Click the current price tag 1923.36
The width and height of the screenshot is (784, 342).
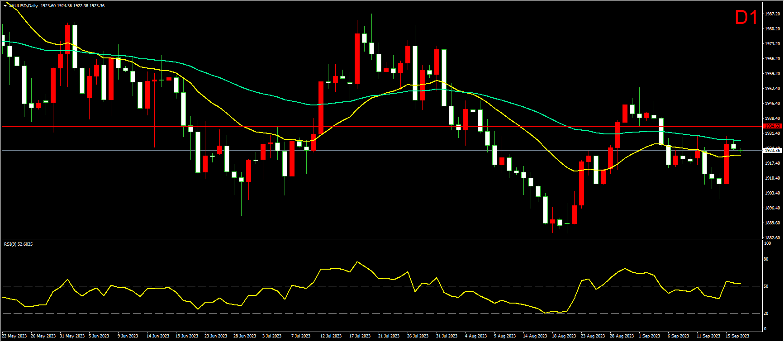point(772,150)
